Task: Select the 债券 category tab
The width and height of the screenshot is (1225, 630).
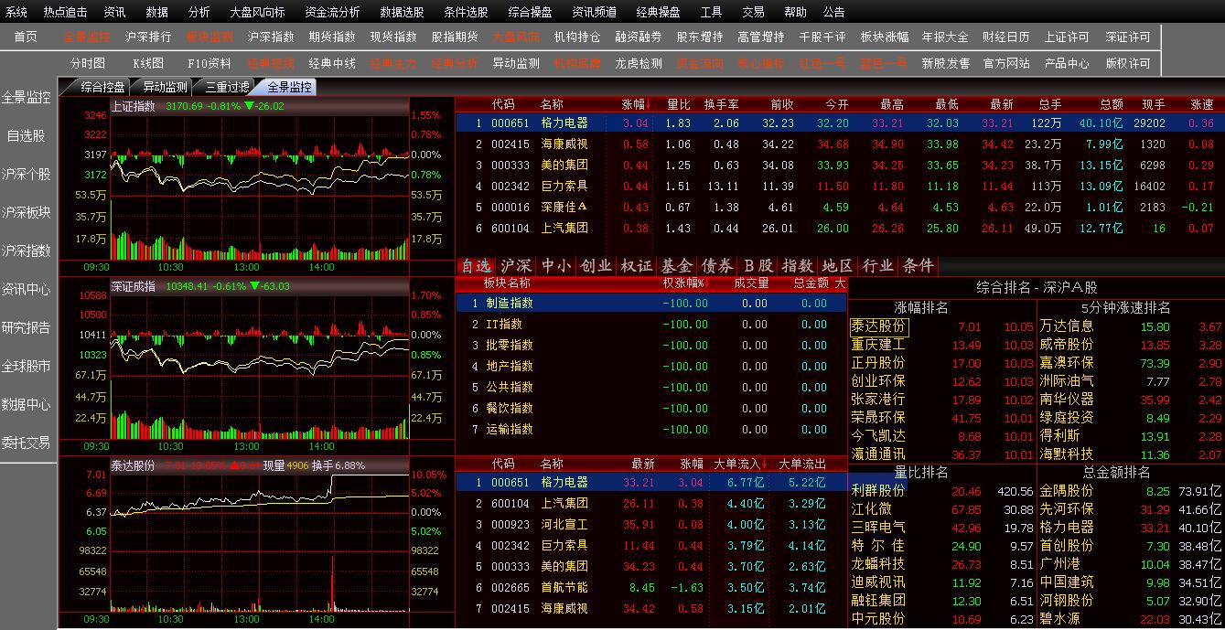Action: (717, 266)
